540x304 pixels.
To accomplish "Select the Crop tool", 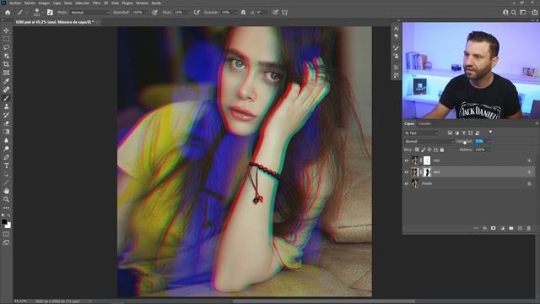I will 6,64.
